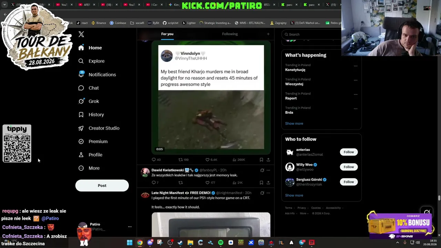Open the Binance bookmark
The width and height of the screenshot is (441, 248).
pyautogui.click(x=99, y=23)
